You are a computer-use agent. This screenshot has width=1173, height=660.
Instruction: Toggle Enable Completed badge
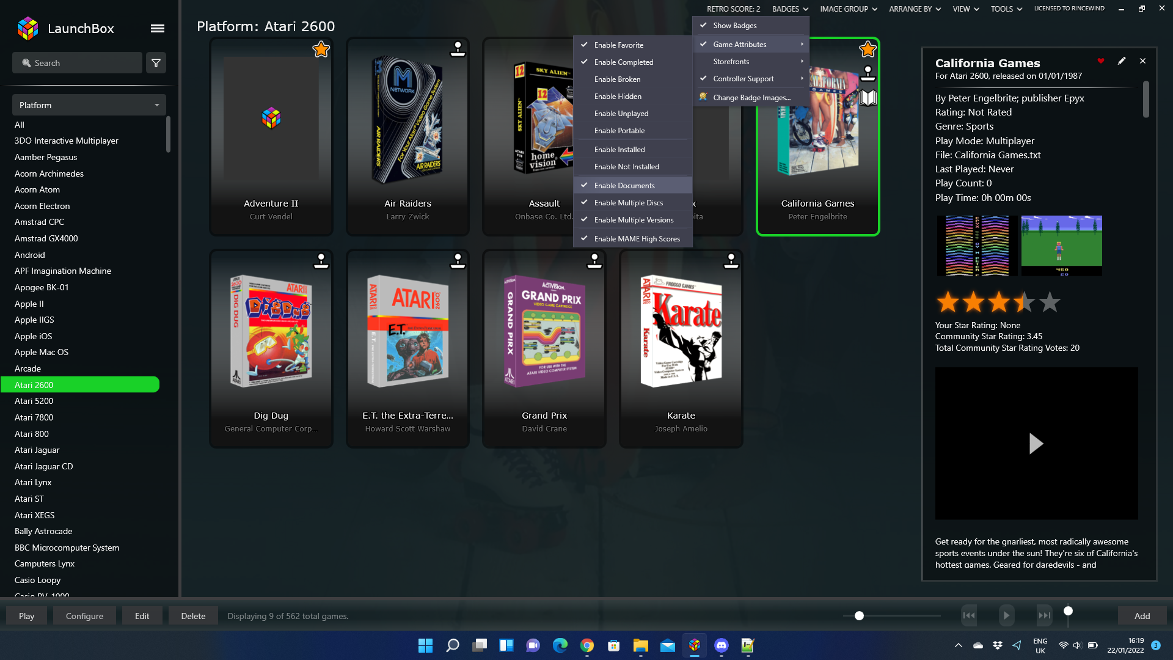click(632, 62)
